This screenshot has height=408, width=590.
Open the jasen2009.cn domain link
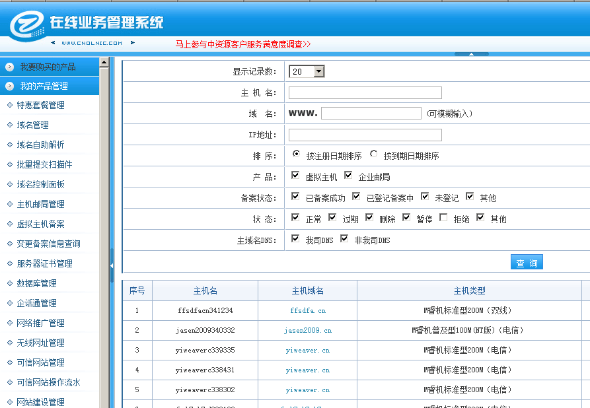point(308,330)
